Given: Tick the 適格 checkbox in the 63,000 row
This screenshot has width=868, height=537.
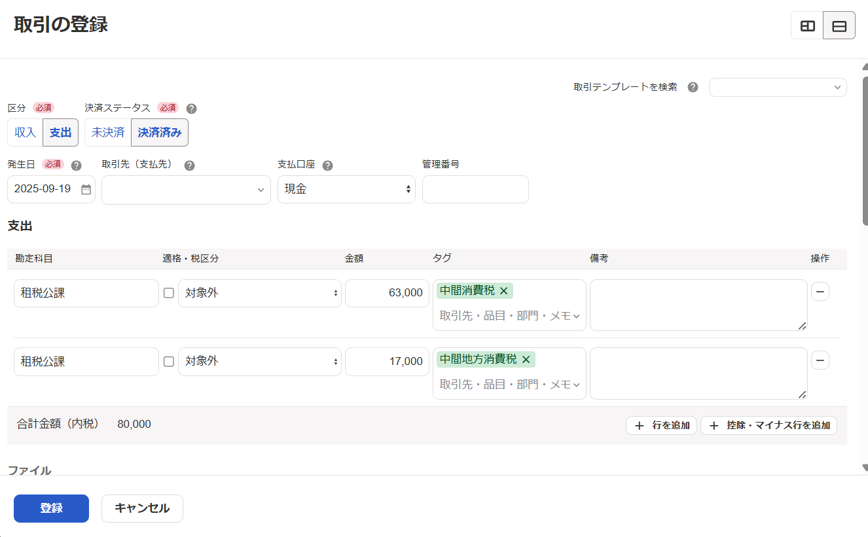Looking at the screenshot, I should click(169, 293).
